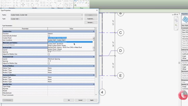Viewport: 188px width, 106px height.
Task: Click the Rename... button
Action: coord(91,22)
